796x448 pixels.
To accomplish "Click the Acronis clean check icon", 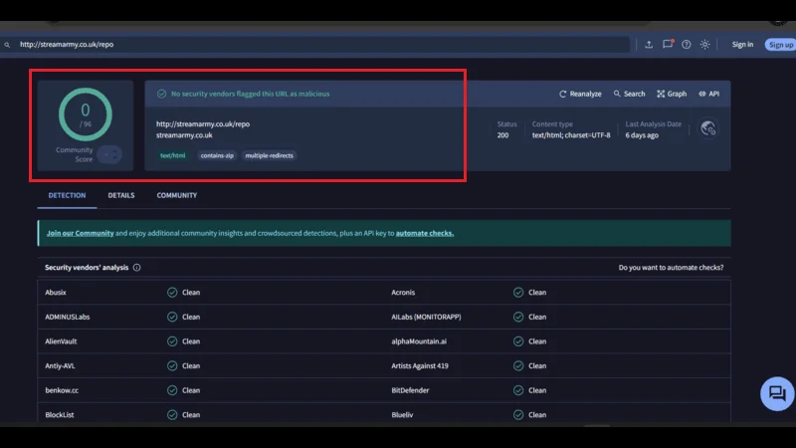I will (518, 293).
